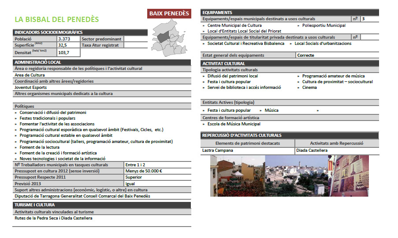Click the Pressupost Respecte 2011 value Superior
This screenshot has width=398, height=238.
tap(134, 177)
